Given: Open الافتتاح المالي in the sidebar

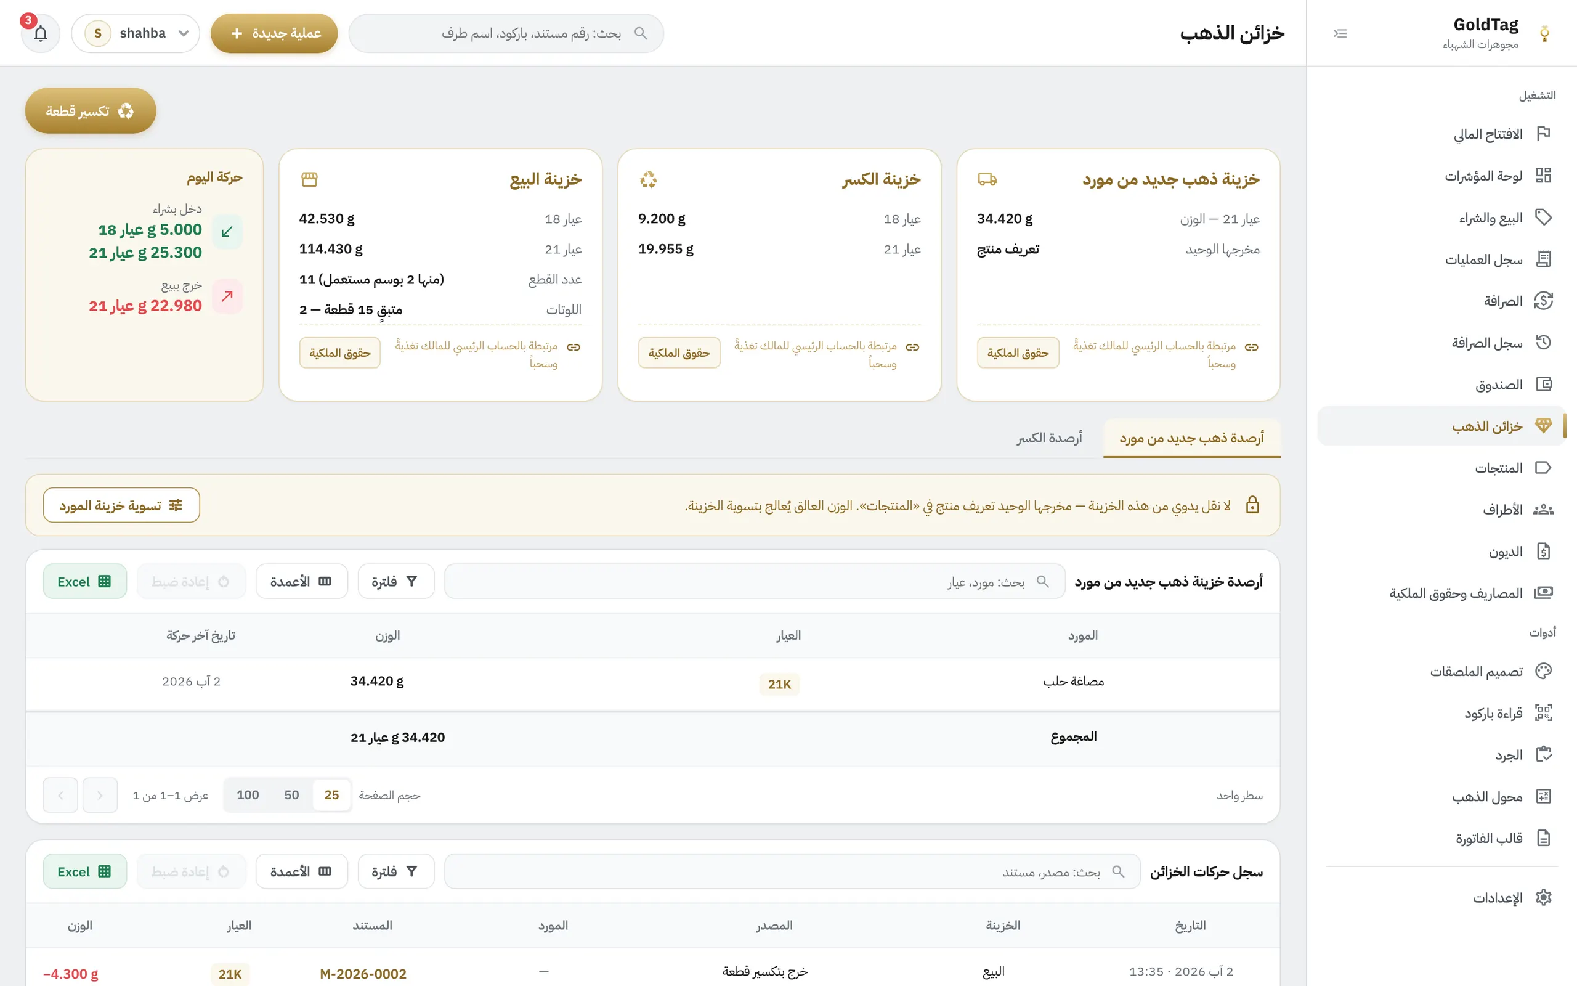Looking at the screenshot, I should pyautogui.click(x=1441, y=134).
